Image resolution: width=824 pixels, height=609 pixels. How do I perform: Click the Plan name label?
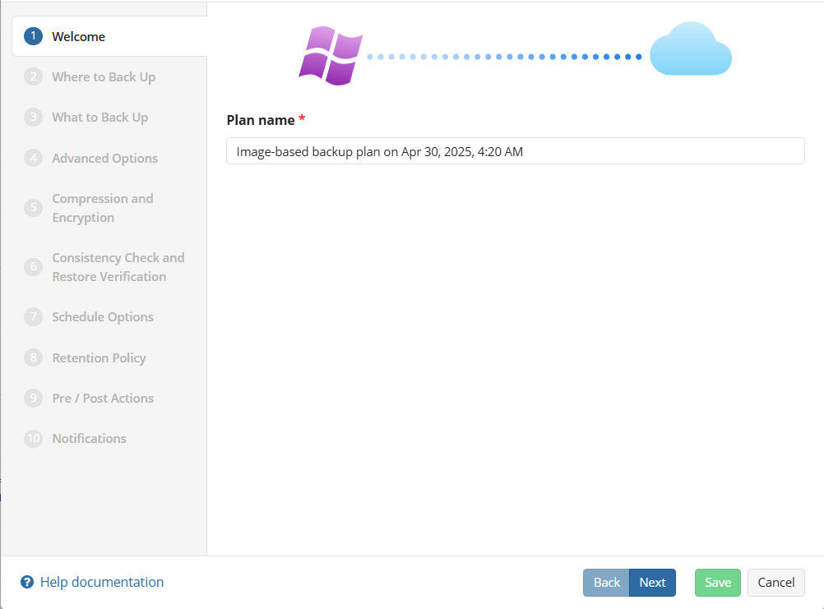tap(260, 120)
